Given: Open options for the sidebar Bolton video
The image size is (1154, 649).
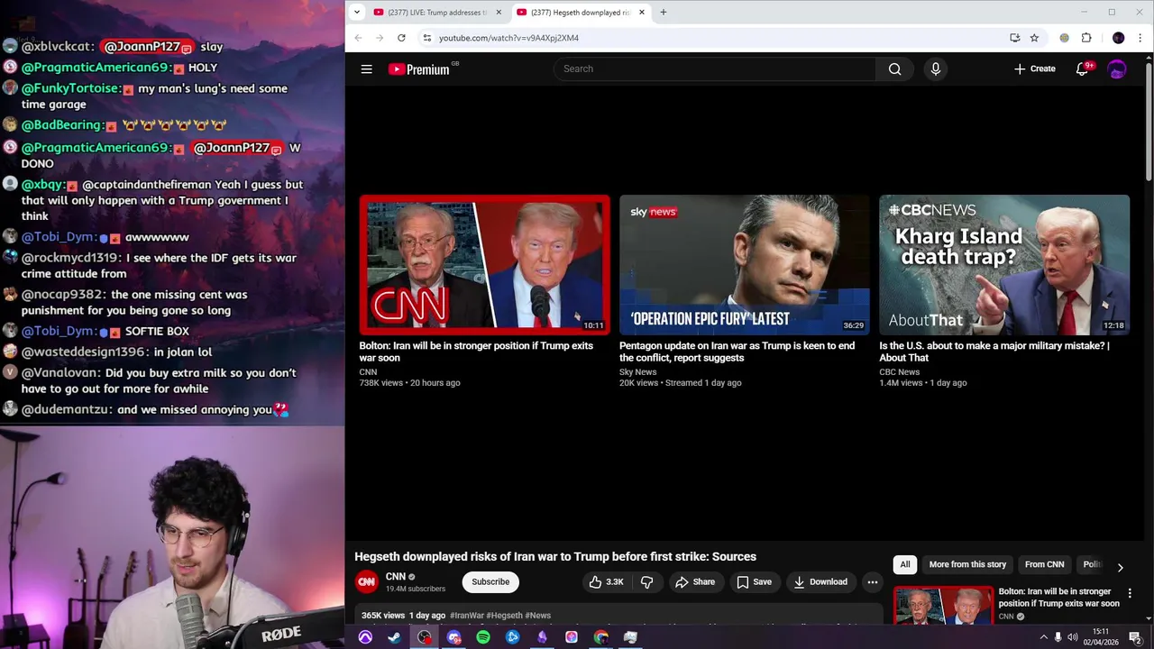Looking at the screenshot, I should (1130, 593).
